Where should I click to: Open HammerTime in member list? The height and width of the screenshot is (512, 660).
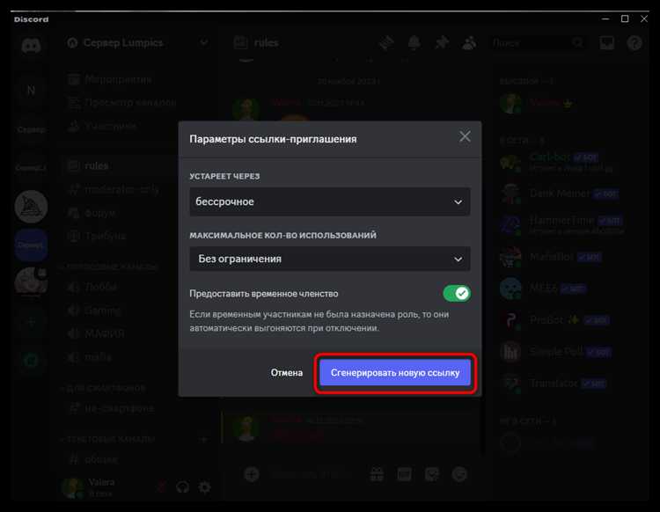point(562,224)
